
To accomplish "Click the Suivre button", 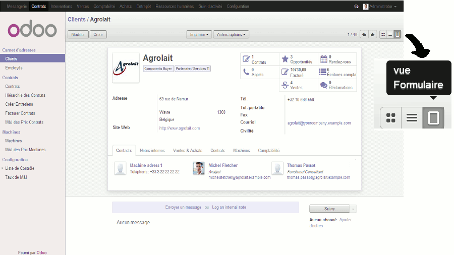I will point(329,209).
